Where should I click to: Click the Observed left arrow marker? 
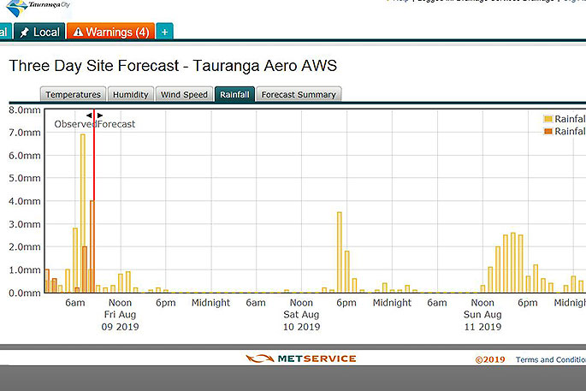(89, 115)
